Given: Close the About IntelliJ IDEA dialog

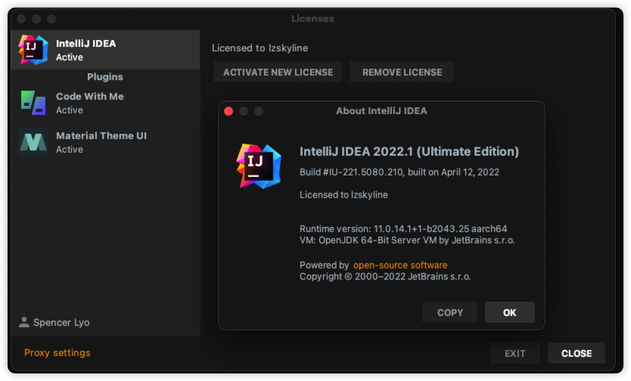Looking at the screenshot, I should click(x=228, y=111).
